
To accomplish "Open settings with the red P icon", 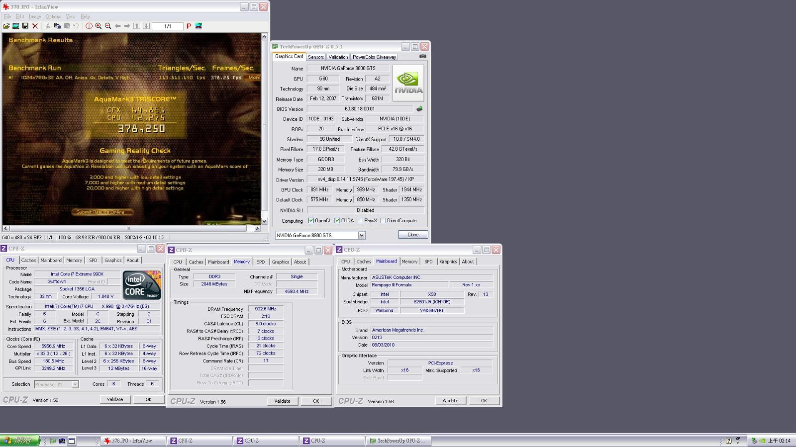I will (x=189, y=26).
